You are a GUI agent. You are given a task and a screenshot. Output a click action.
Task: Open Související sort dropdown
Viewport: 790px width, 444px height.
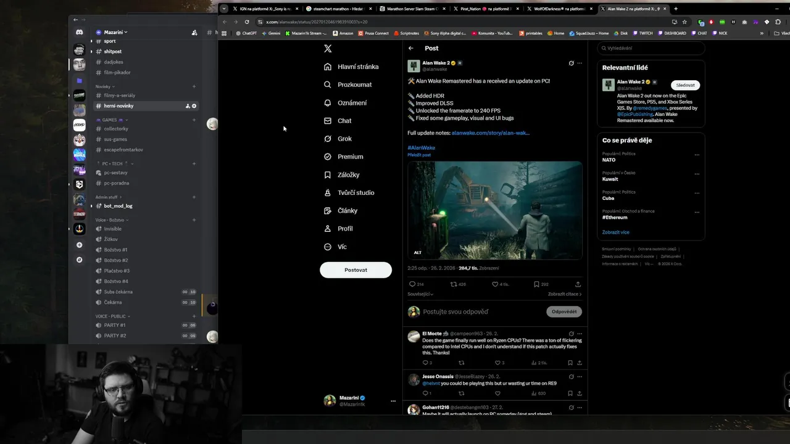tap(420, 294)
